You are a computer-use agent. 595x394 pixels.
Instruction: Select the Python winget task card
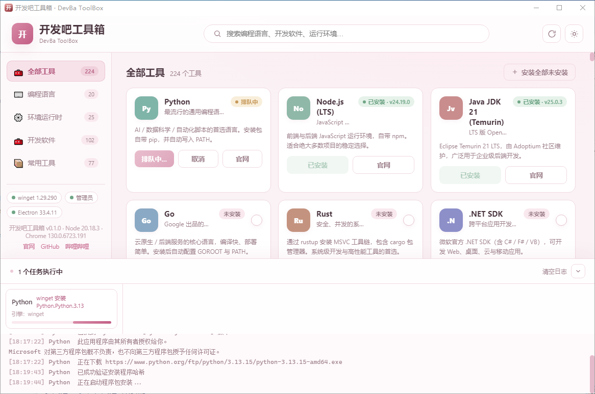[x=61, y=309]
